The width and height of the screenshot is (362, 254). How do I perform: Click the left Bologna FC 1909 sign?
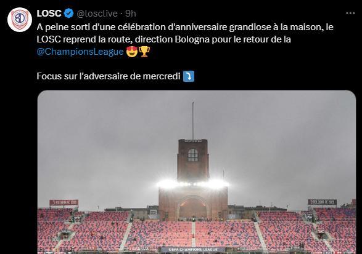(64, 203)
